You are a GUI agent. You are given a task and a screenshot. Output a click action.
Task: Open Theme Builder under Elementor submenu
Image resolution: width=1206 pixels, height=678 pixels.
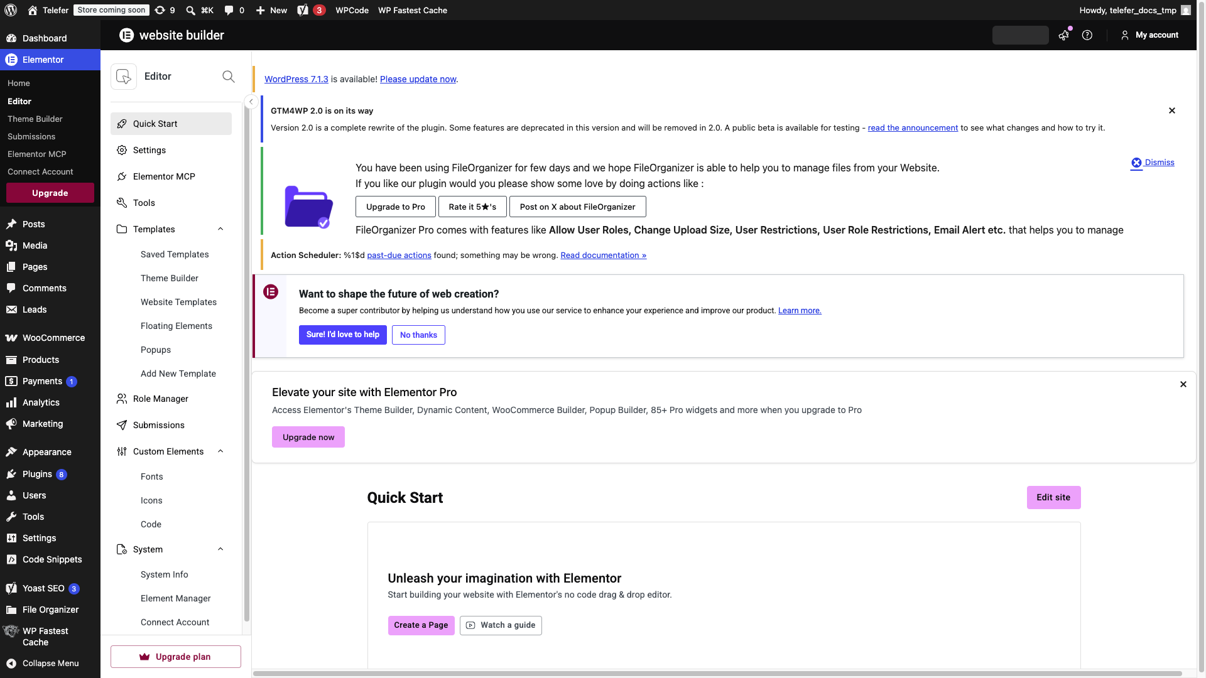pos(35,119)
